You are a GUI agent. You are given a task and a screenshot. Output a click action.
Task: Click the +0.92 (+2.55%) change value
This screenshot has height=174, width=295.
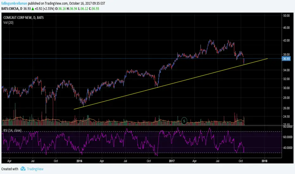[x=44, y=9]
